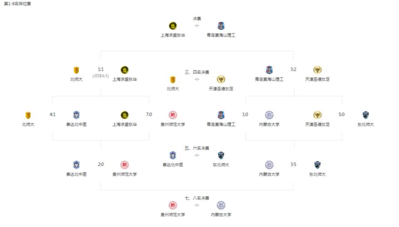
Task: Click 东北师大 team name in the 3:5 match
Action: [x=317, y=174]
